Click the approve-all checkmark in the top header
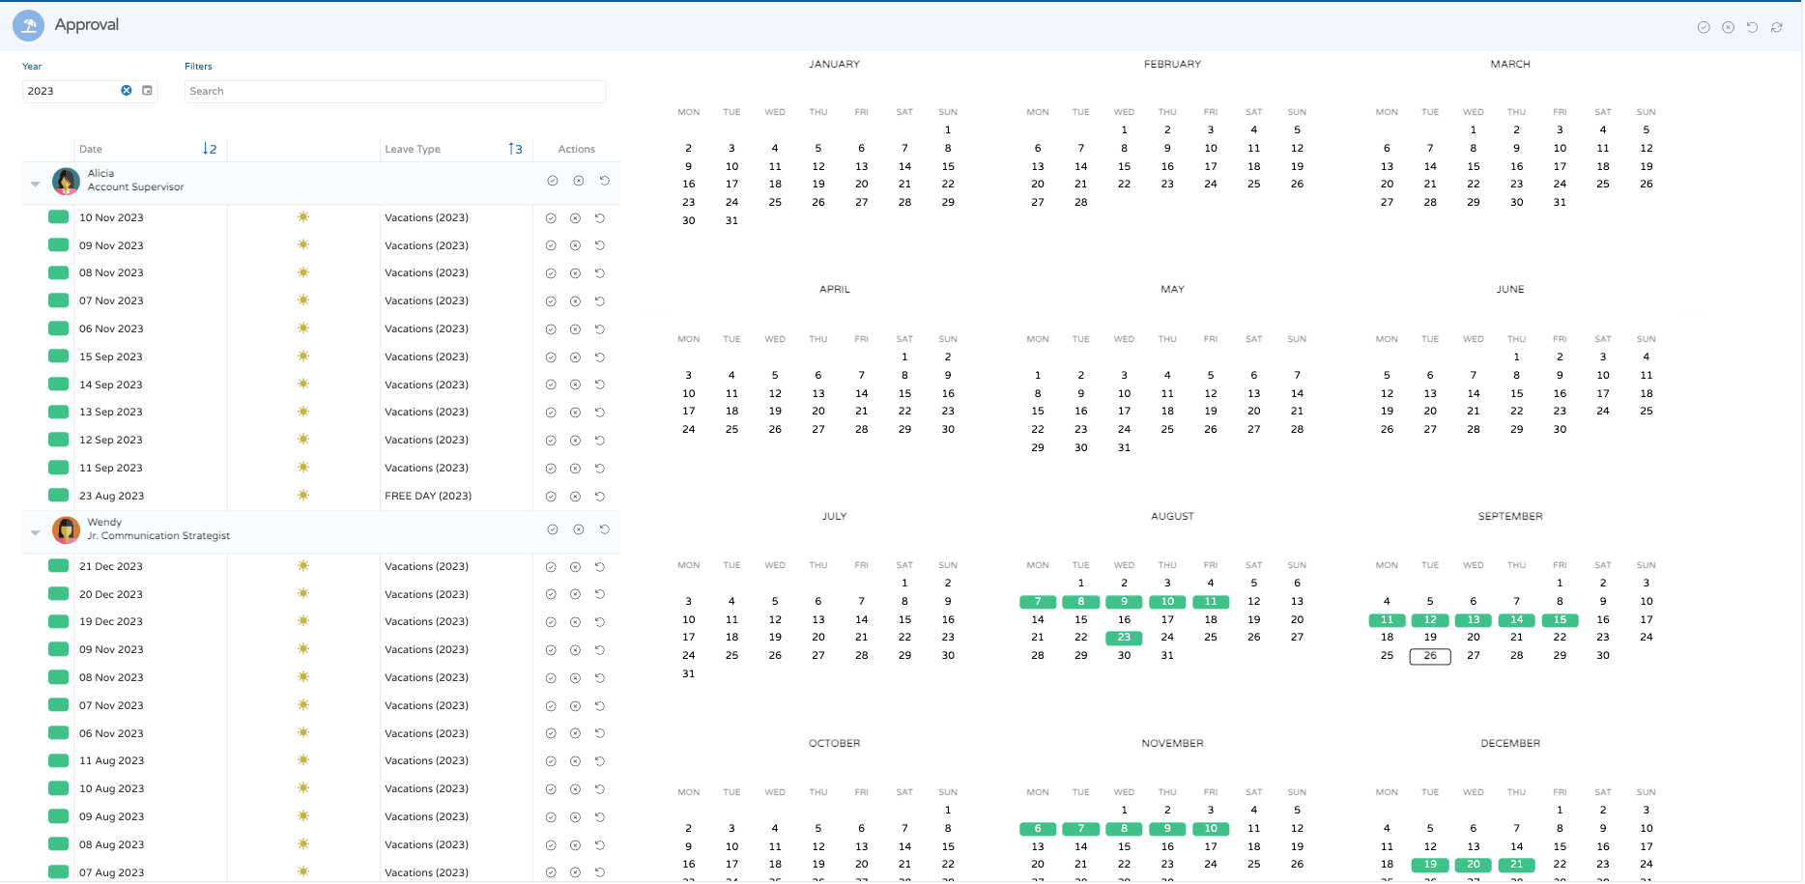This screenshot has width=1805, height=884. pyautogui.click(x=1704, y=27)
